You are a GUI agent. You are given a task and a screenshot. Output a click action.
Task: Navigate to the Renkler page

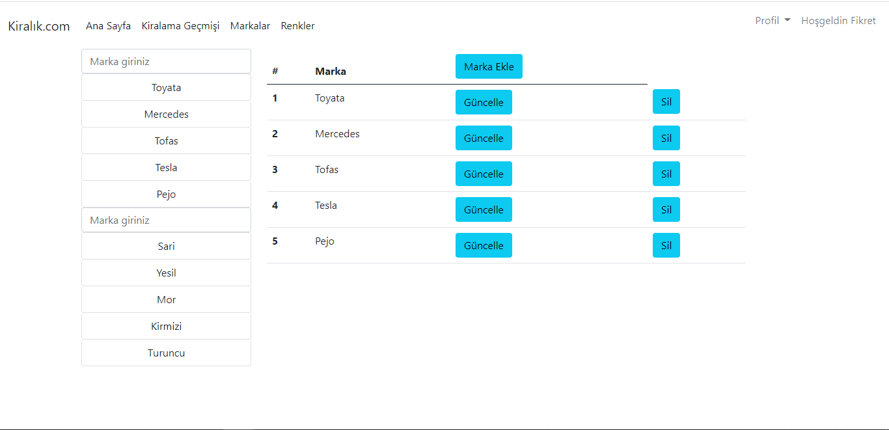click(x=297, y=25)
